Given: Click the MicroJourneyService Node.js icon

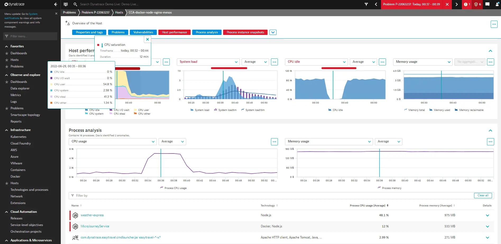Looking at the screenshot, I should coord(75,227).
